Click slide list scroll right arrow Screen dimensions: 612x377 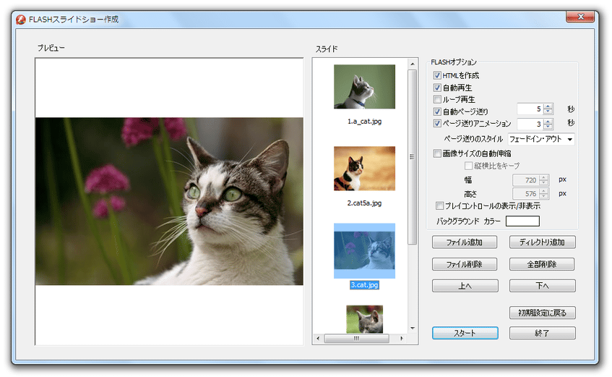click(402, 338)
